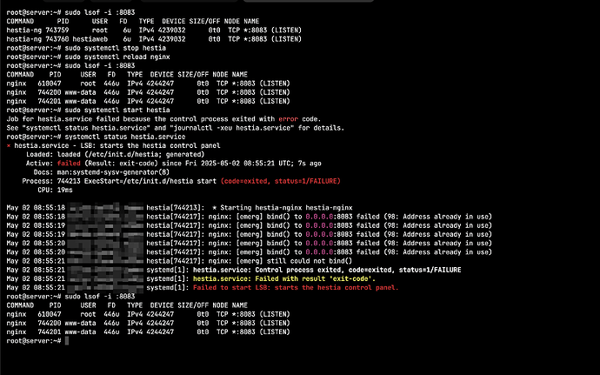Click the '(Result: exit-code)' text on the Active line
Screen dimensions: 600x375
click(121, 164)
